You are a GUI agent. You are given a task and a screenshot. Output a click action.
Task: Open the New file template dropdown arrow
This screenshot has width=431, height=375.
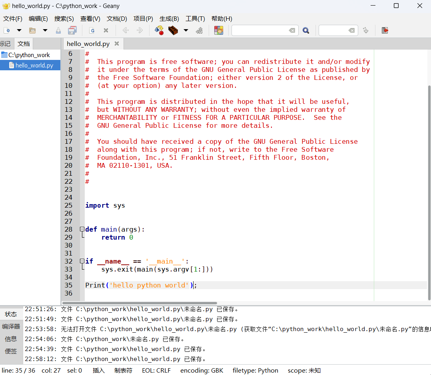[x=19, y=30]
